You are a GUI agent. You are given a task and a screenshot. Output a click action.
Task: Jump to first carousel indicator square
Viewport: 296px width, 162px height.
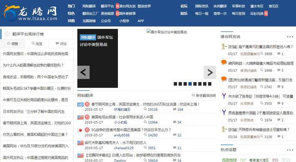click(x=175, y=84)
